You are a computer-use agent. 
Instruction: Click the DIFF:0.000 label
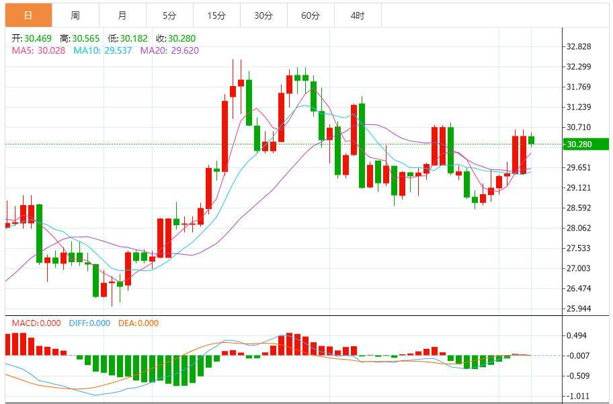point(89,323)
